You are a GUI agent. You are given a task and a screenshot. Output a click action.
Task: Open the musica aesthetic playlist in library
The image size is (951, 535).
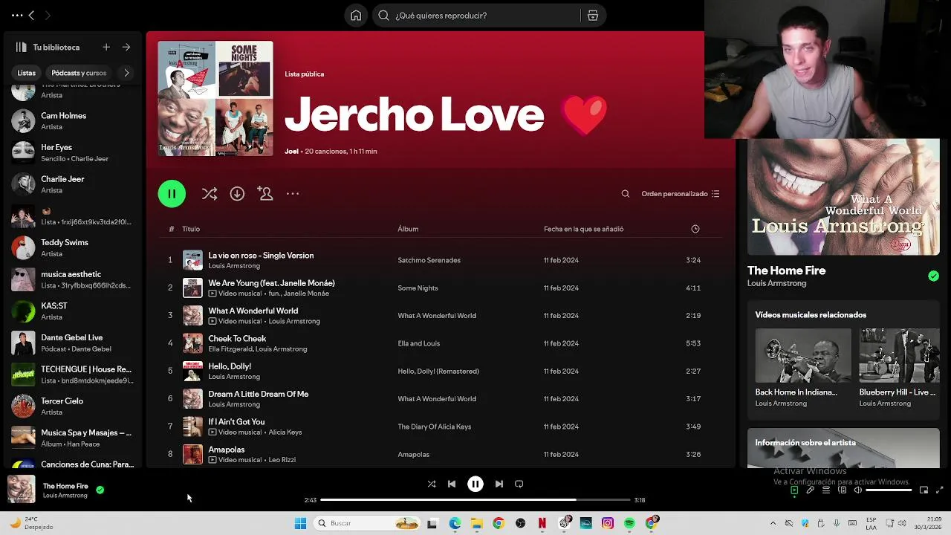coord(71,279)
